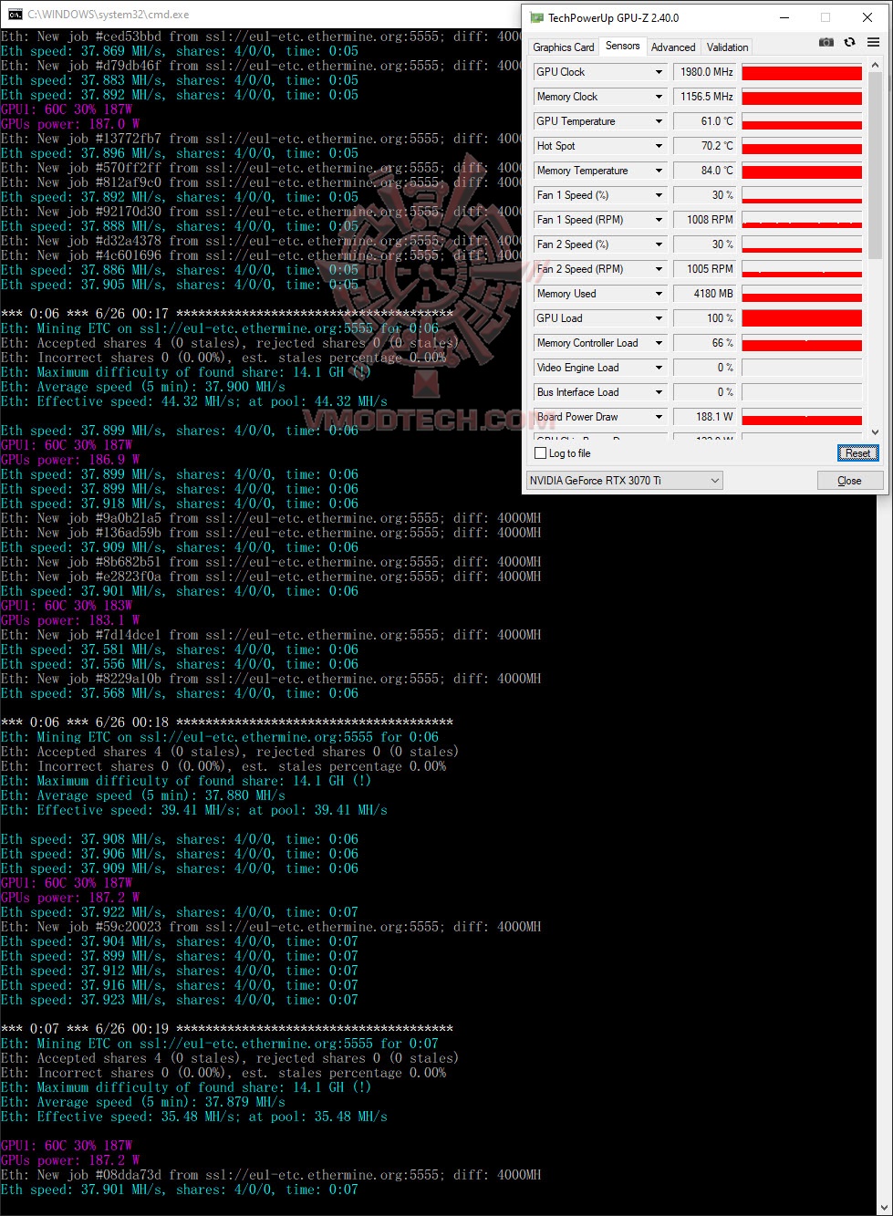Click the GPU-Z title bar app icon
Image resolution: width=893 pixels, height=1216 pixels.
click(537, 17)
